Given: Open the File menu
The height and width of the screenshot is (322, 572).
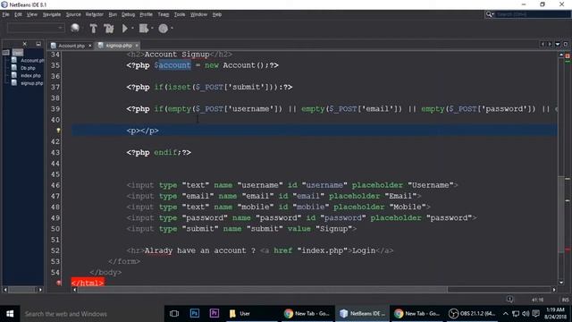Looking at the screenshot, I should [x=5, y=14].
